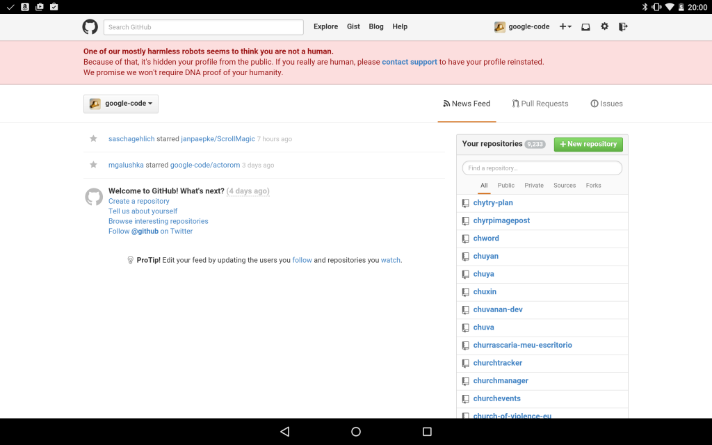
Task: Switch to the Pull Requests tab
Action: (x=540, y=104)
